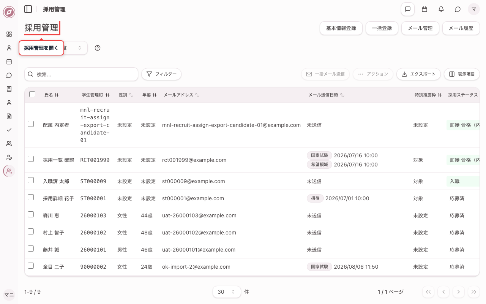Click the 国家試験 badge in 全目 二子 row
Viewport: 486px width, 304px height.
point(319,267)
